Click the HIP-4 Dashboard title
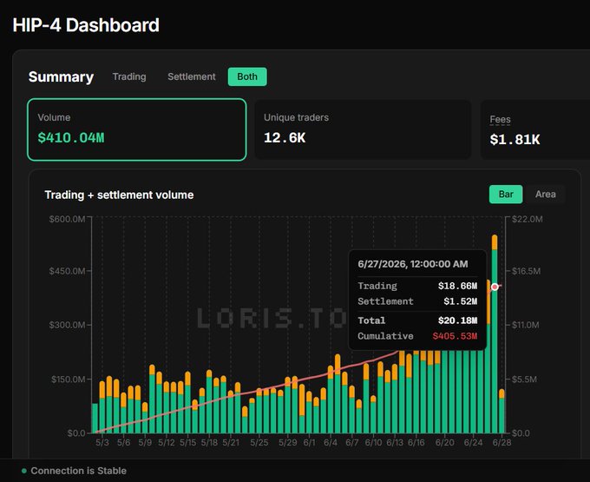This screenshot has width=590, height=482. [x=86, y=25]
